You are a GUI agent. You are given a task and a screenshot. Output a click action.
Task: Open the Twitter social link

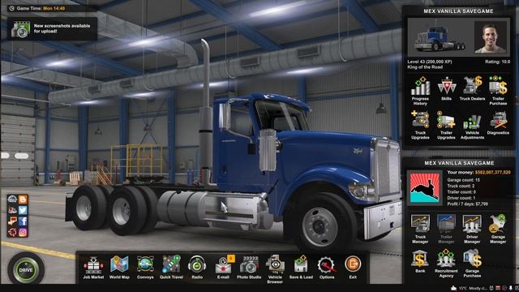point(23,211)
